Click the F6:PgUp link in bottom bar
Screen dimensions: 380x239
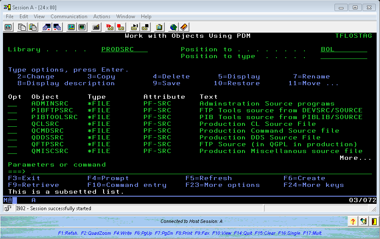[143, 233]
